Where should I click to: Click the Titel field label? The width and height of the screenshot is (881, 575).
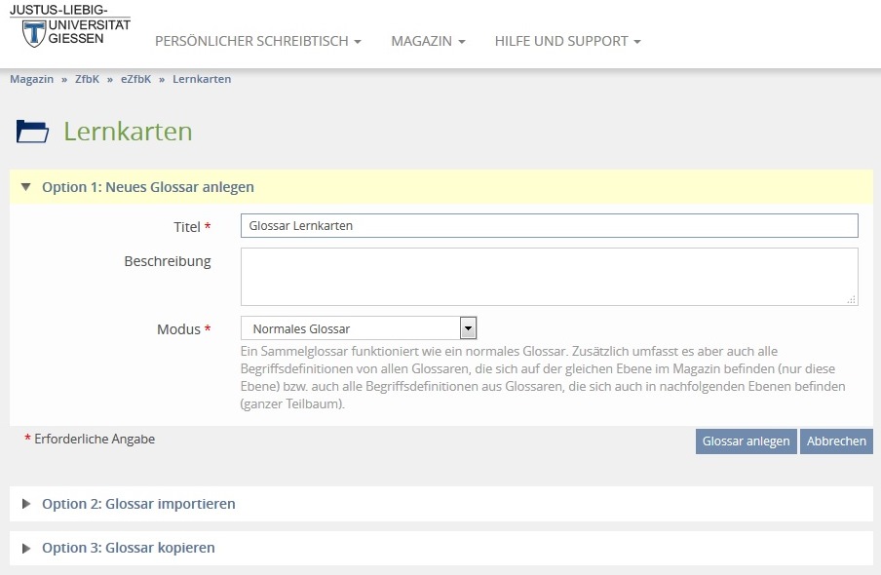click(x=186, y=226)
